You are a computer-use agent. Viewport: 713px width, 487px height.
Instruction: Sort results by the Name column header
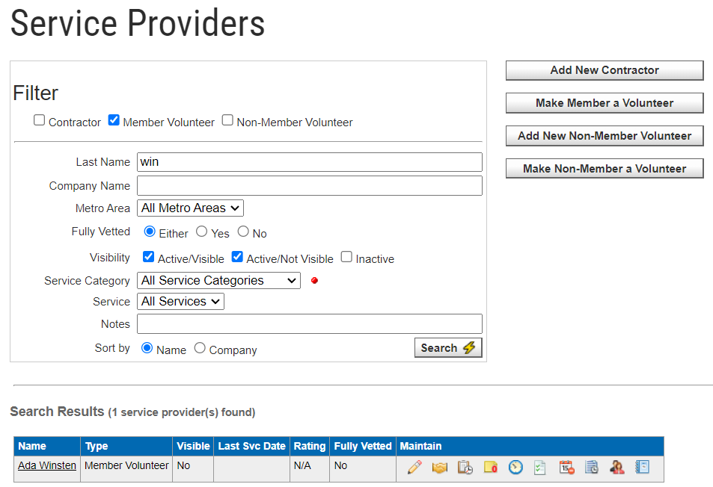(32, 446)
